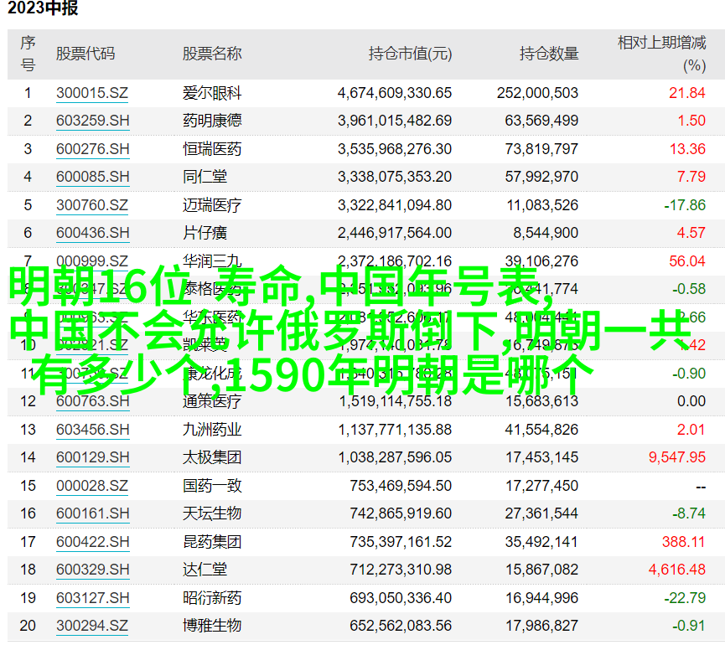Click the 600161.SH stock link
This screenshot has height=650, width=725.
click(92, 513)
